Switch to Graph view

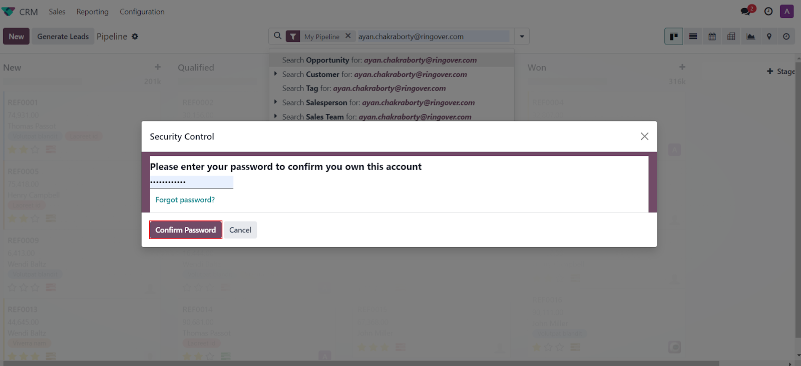click(750, 36)
